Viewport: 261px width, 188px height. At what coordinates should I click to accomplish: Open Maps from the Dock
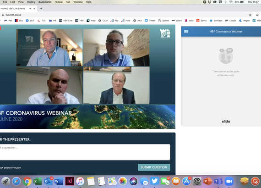(112, 181)
